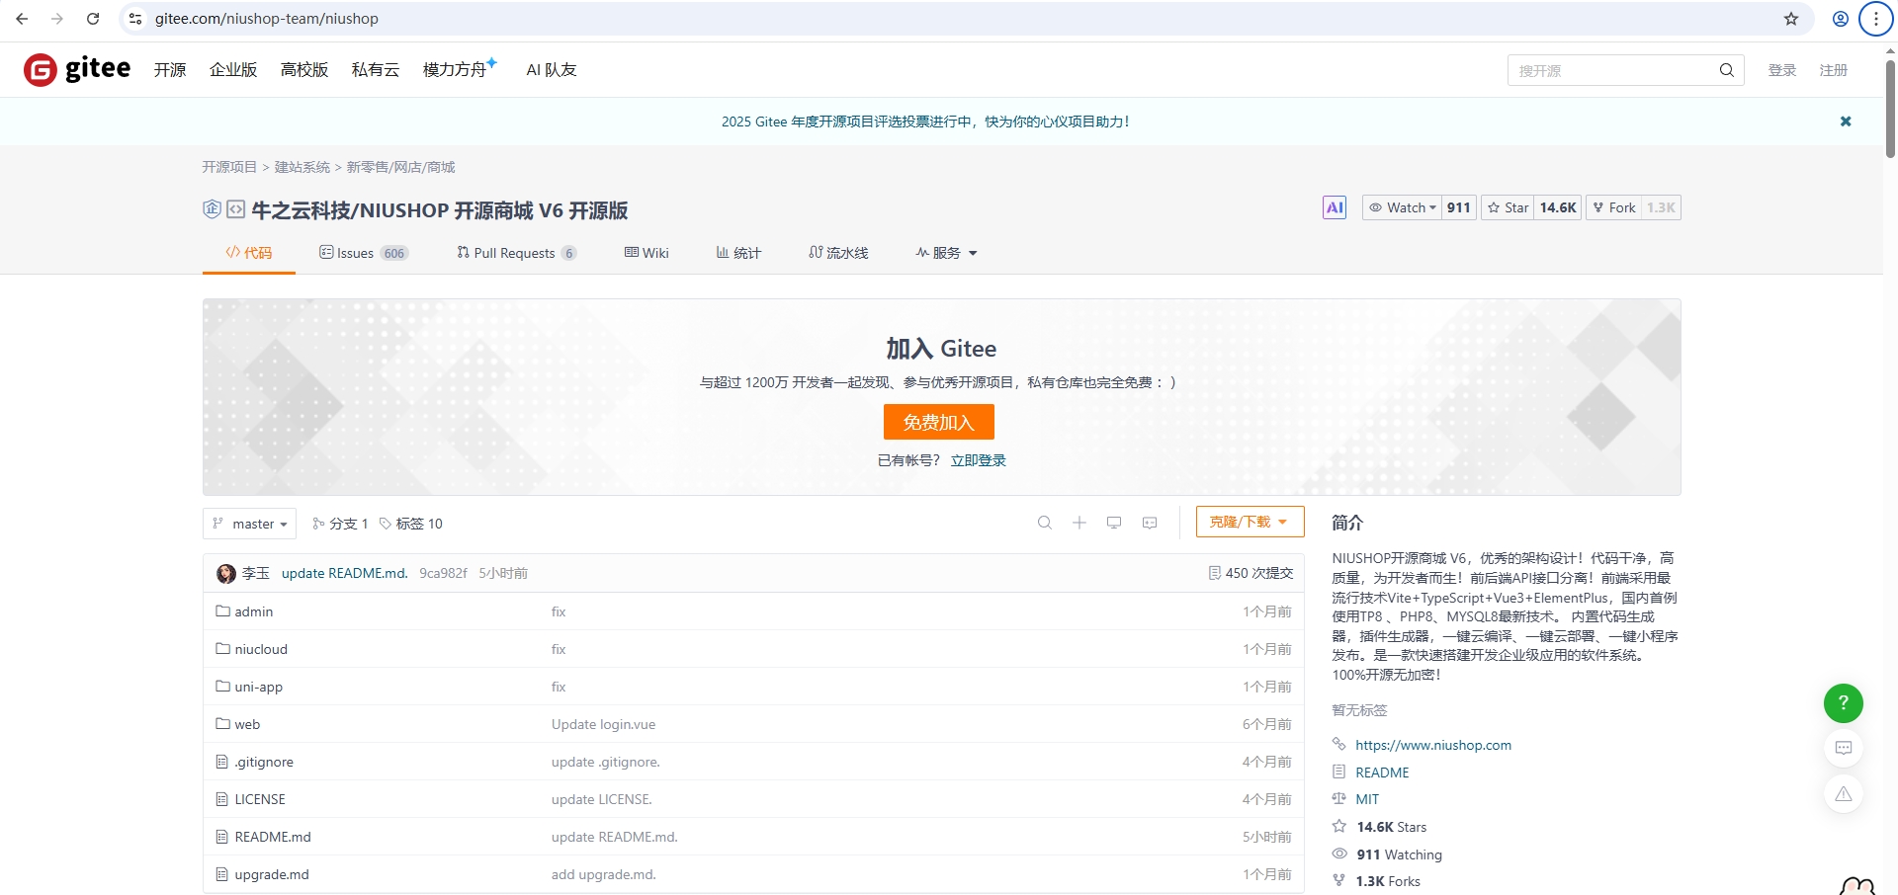Click the 搜开源 search input field
1898x895 pixels.
click(x=1611, y=70)
